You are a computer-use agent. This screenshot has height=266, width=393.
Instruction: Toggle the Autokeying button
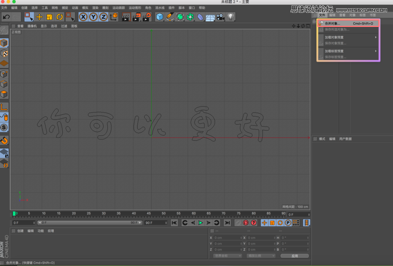(x=246, y=223)
